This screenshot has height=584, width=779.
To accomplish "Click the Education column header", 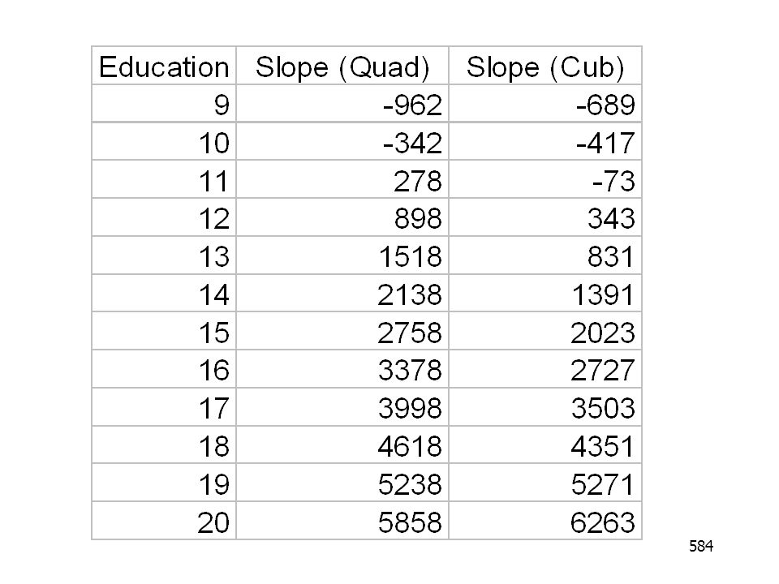I will tap(164, 66).
